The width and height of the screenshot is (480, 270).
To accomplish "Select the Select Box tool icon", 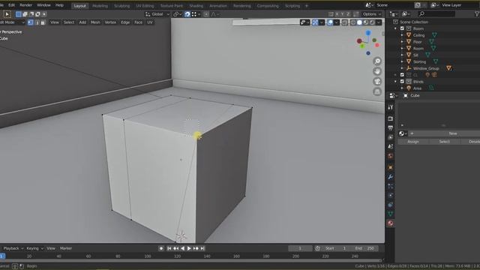I will [x=7, y=14].
